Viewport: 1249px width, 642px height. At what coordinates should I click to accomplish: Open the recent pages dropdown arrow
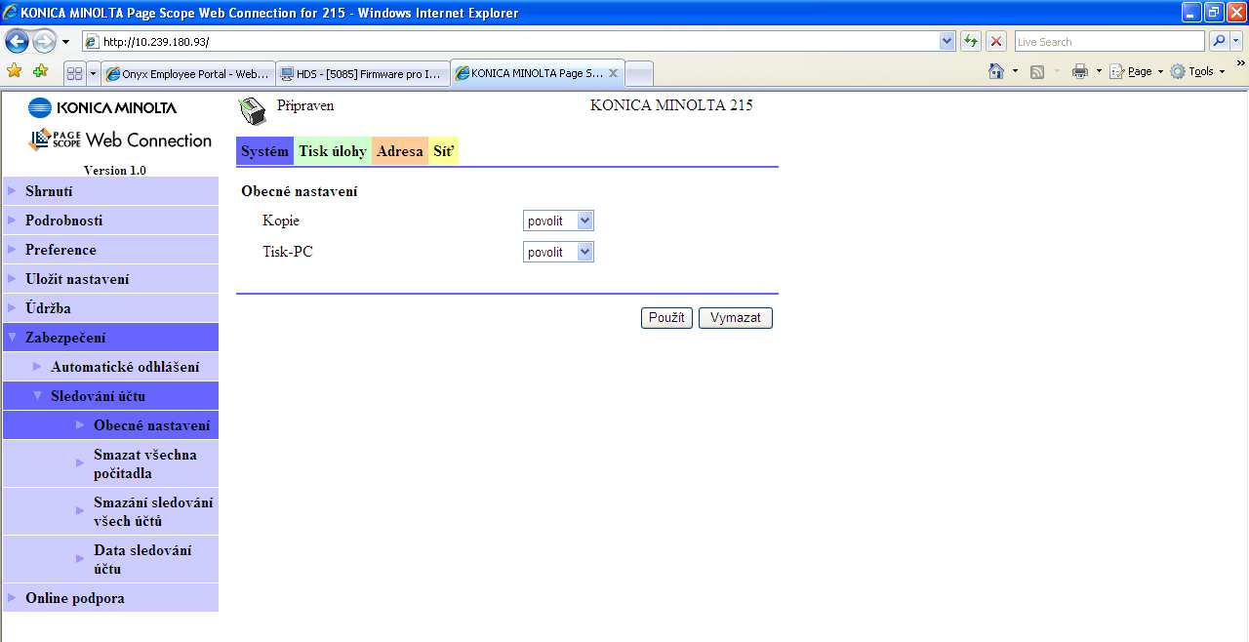tap(65, 42)
